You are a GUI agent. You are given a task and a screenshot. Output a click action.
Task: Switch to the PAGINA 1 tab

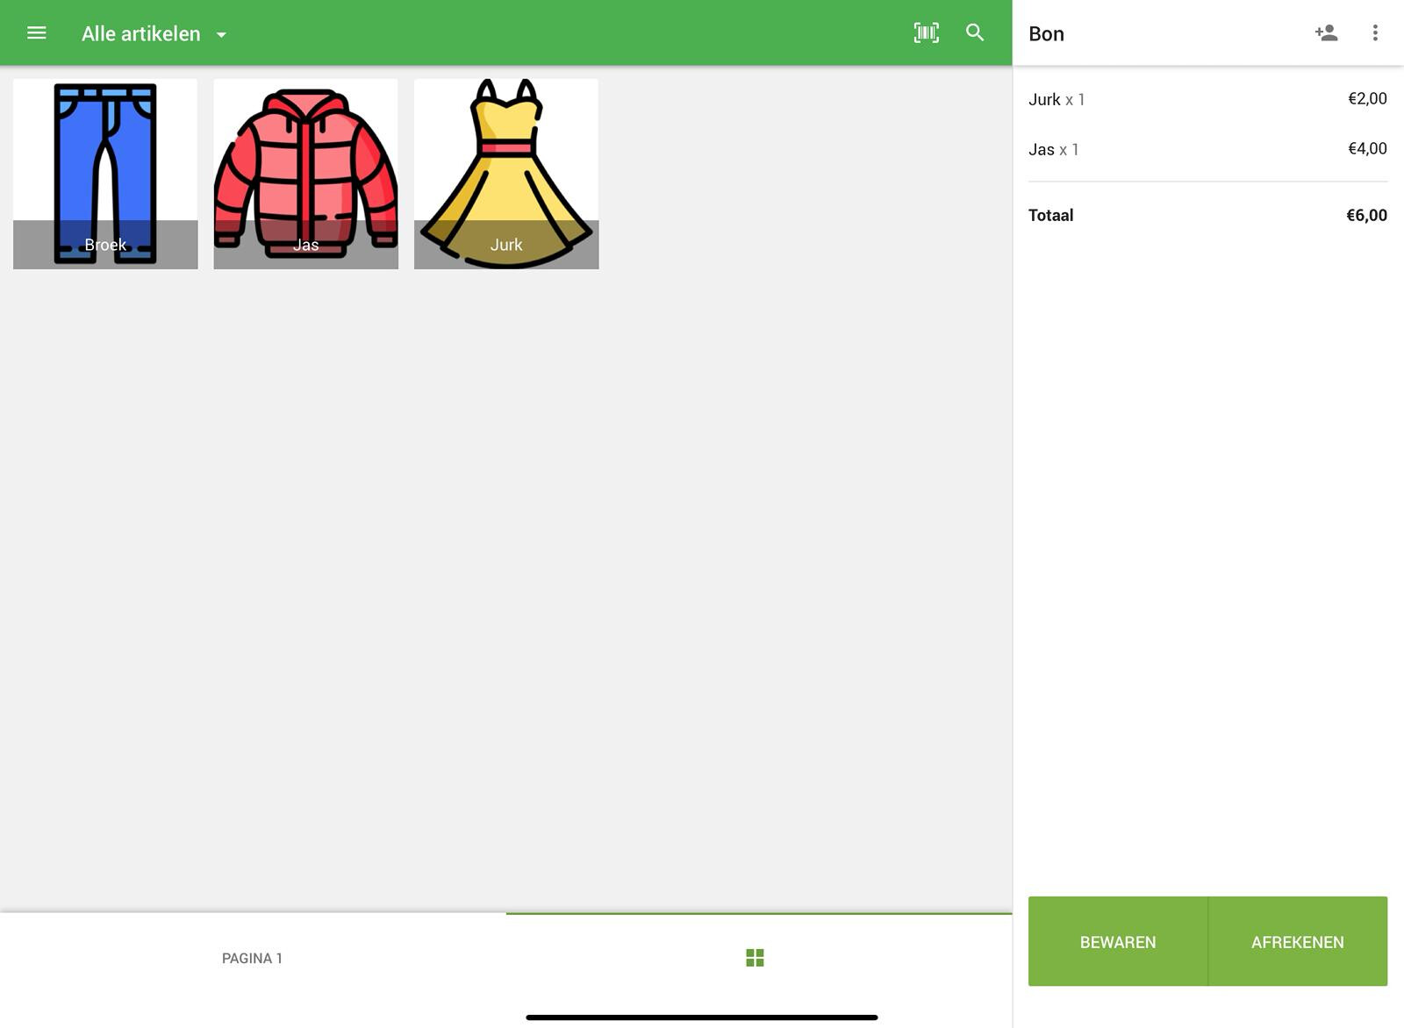pyautogui.click(x=252, y=958)
